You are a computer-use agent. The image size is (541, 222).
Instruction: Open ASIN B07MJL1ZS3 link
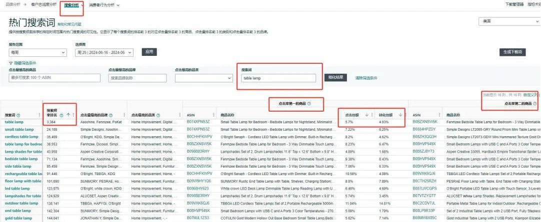click(x=198, y=218)
